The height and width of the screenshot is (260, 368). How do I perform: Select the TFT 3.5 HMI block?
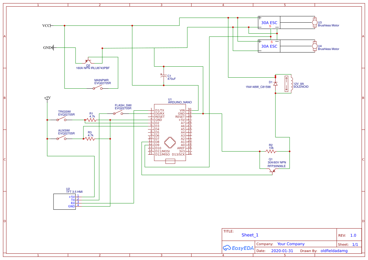pyautogui.click(x=64, y=202)
